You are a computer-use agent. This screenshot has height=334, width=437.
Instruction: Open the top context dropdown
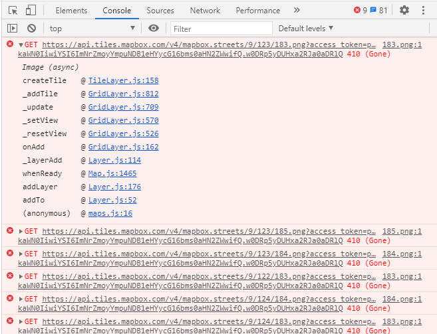92,29
